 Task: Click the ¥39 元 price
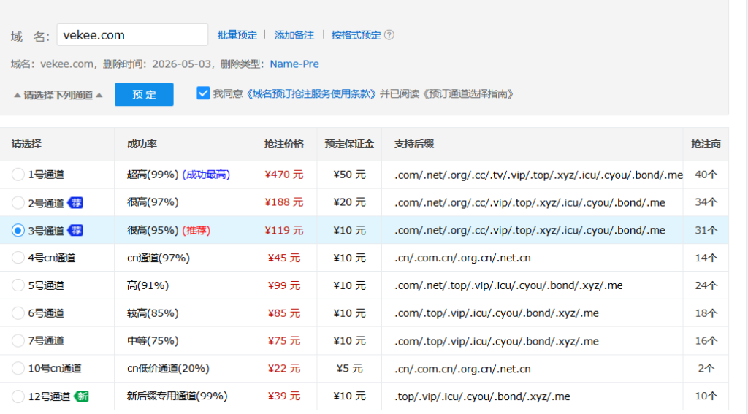pos(284,396)
